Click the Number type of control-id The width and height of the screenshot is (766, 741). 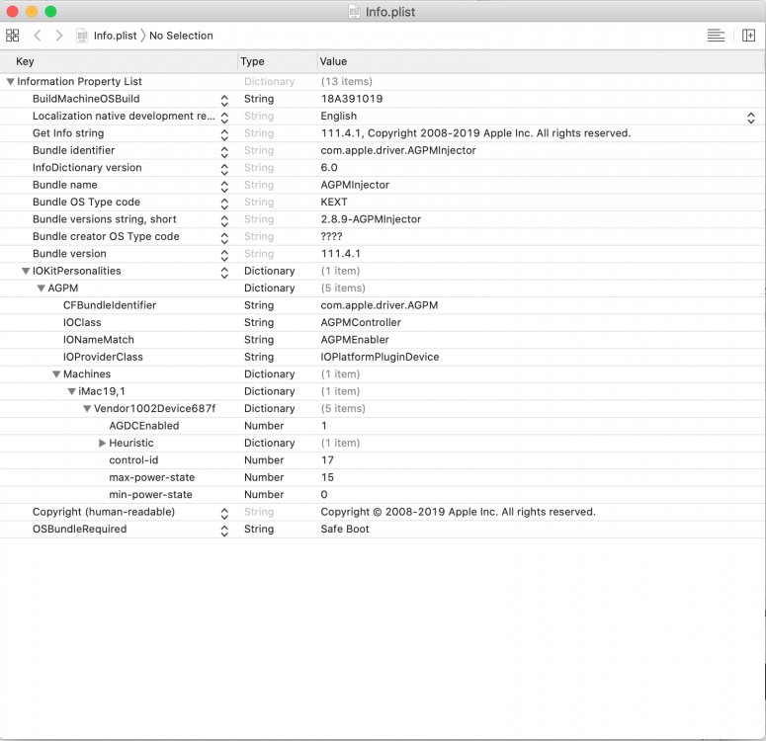tap(264, 460)
